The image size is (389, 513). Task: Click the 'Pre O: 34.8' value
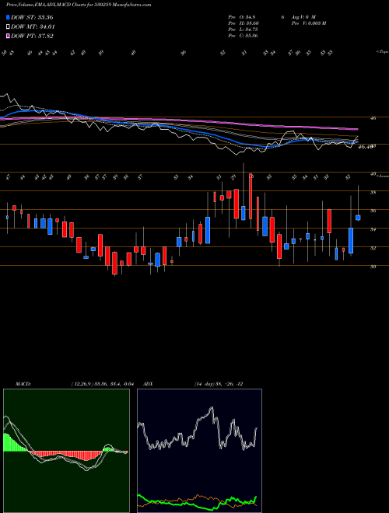[x=242, y=16]
